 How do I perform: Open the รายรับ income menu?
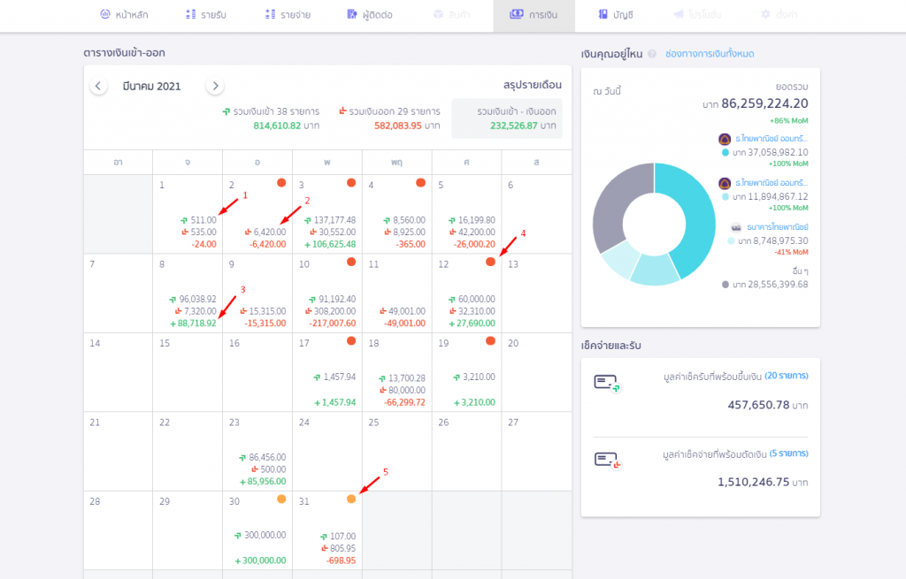pyautogui.click(x=206, y=15)
